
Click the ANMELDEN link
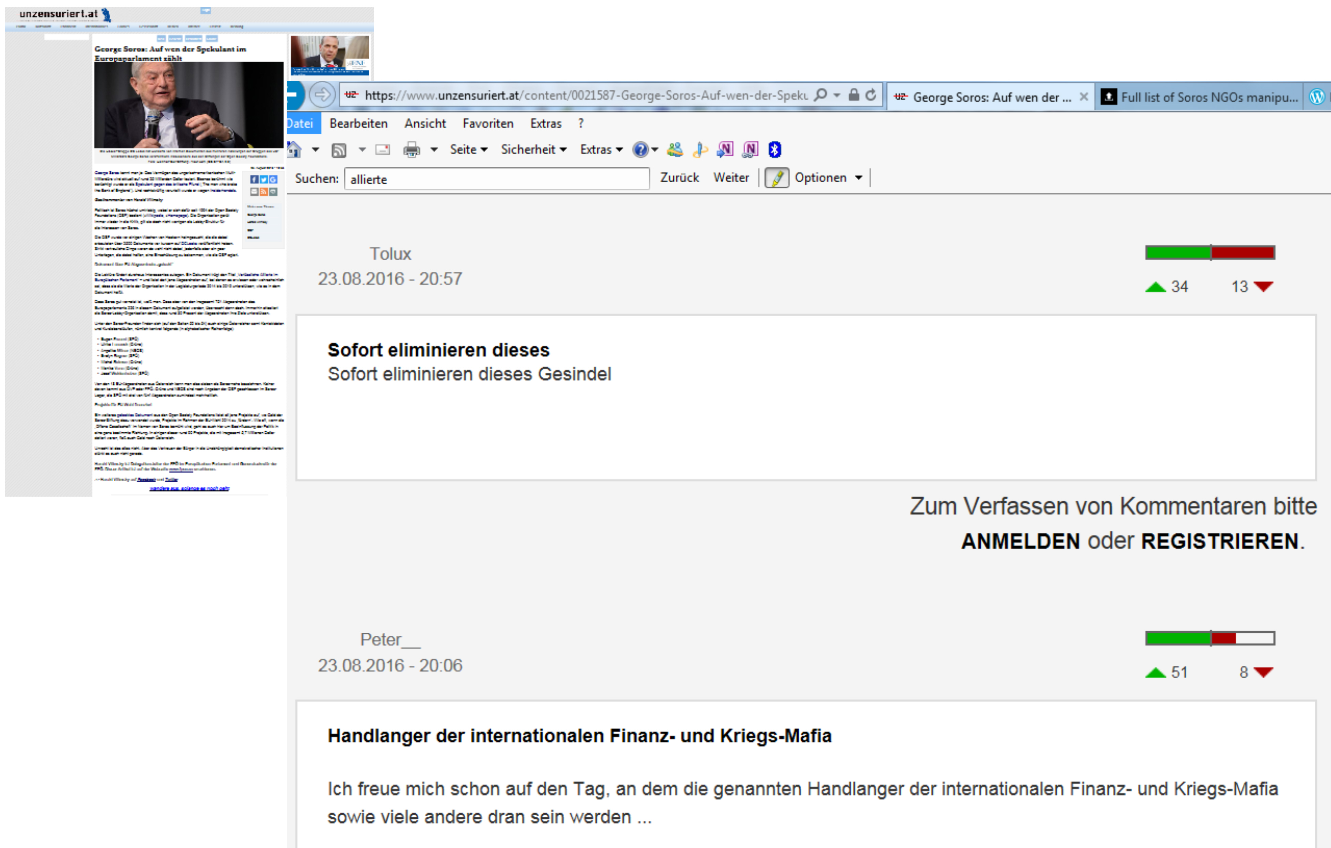point(1020,542)
